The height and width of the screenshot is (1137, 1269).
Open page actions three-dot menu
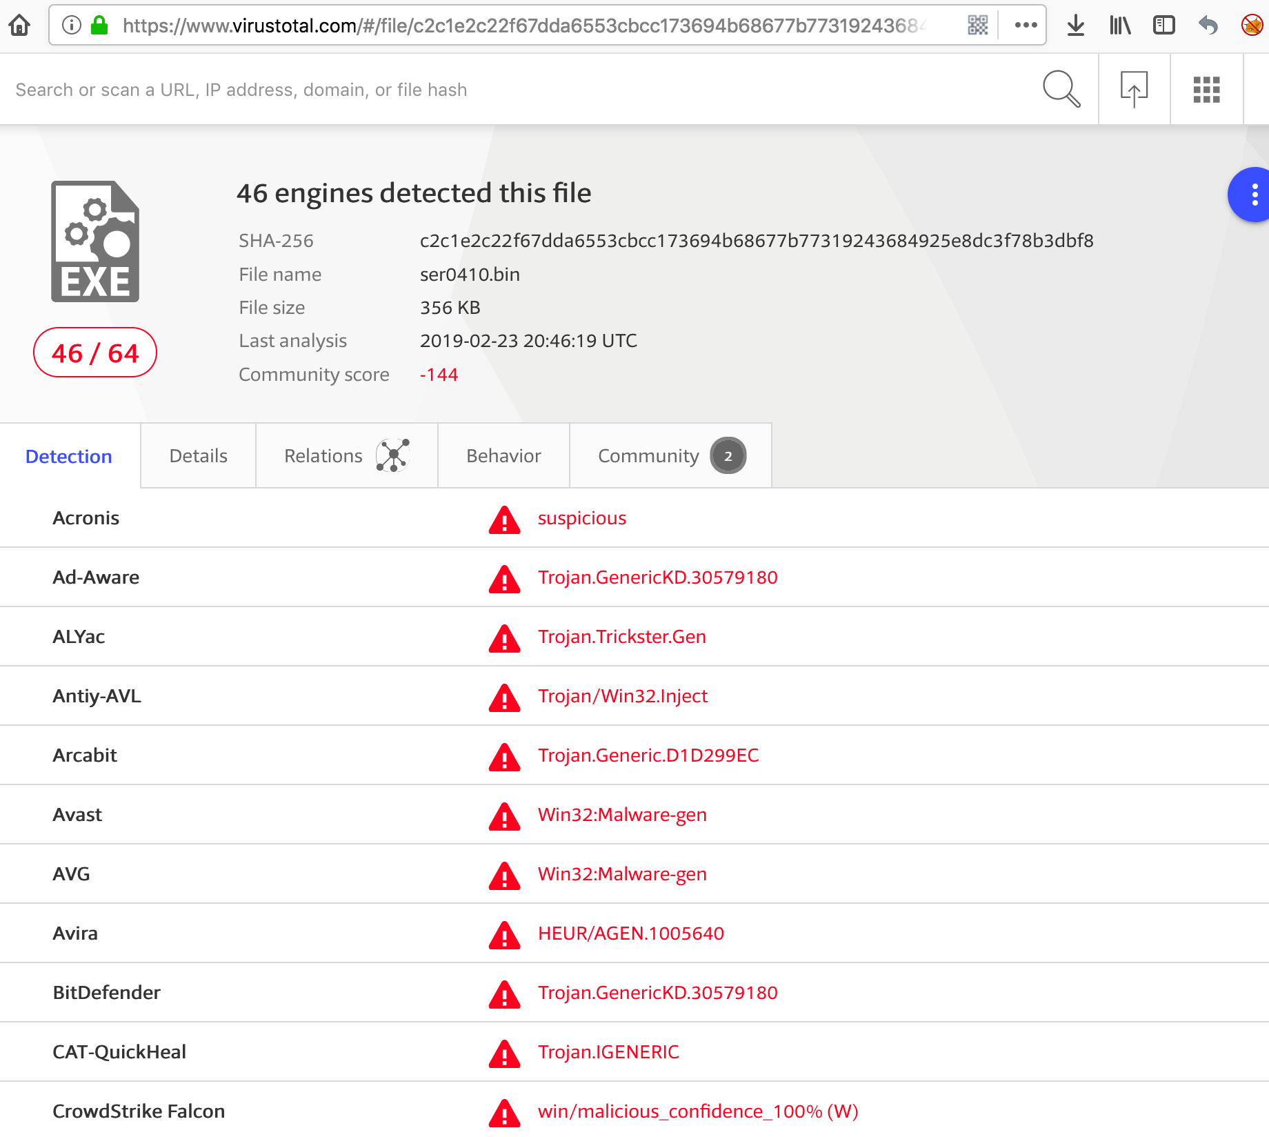[x=1026, y=26]
